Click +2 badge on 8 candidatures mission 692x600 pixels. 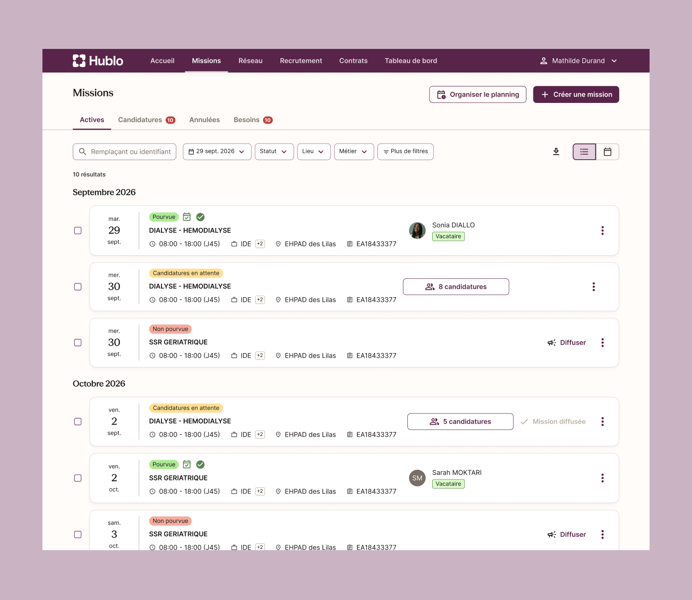tap(260, 300)
